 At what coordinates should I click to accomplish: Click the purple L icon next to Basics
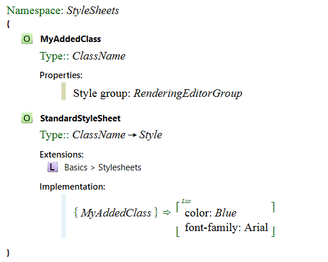[x=53, y=167]
